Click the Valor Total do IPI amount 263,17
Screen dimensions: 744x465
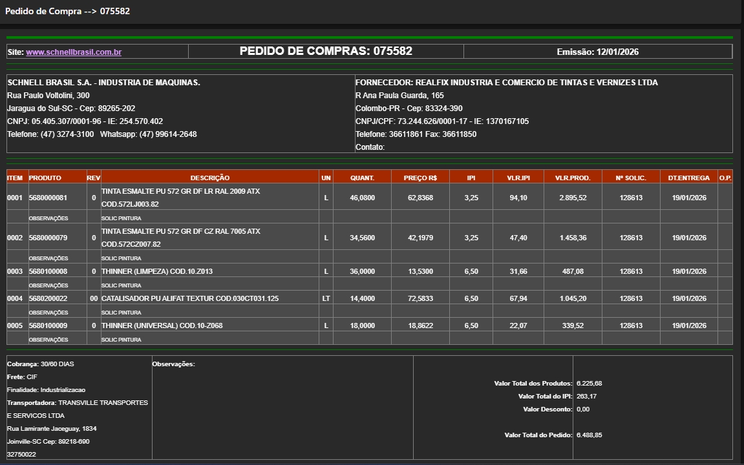coord(586,397)
